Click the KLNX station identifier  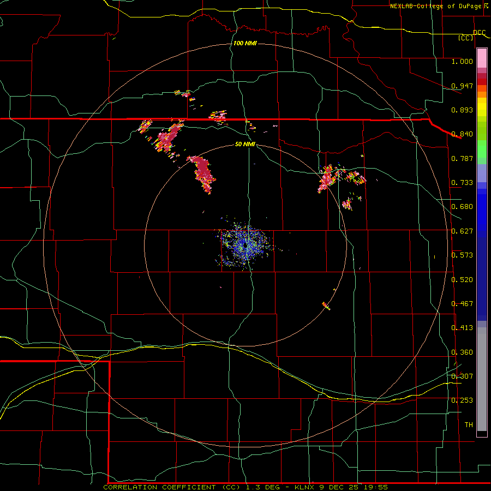pos(304,487)
